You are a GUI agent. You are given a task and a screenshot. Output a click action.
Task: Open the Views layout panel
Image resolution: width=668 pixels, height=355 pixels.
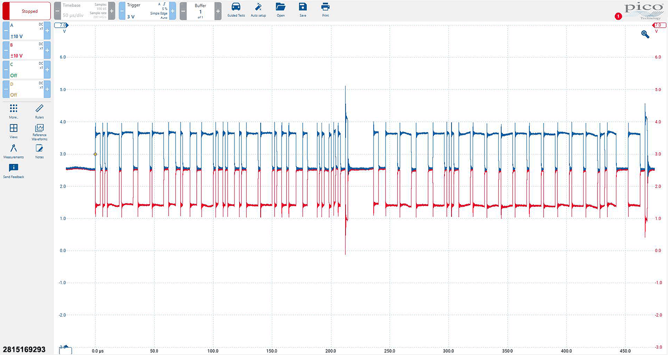14,130
